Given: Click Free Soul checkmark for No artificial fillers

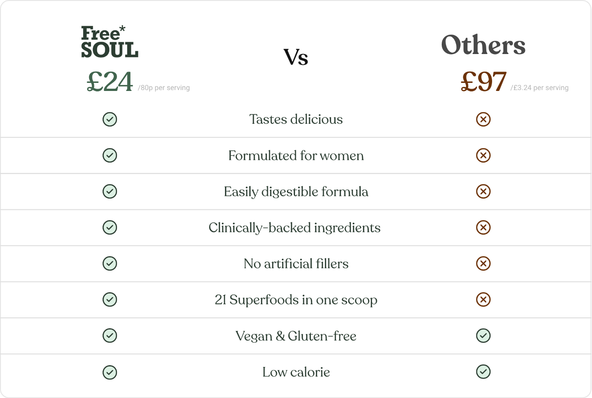Looking at the screenshot, I should click(x=110, y=263).
